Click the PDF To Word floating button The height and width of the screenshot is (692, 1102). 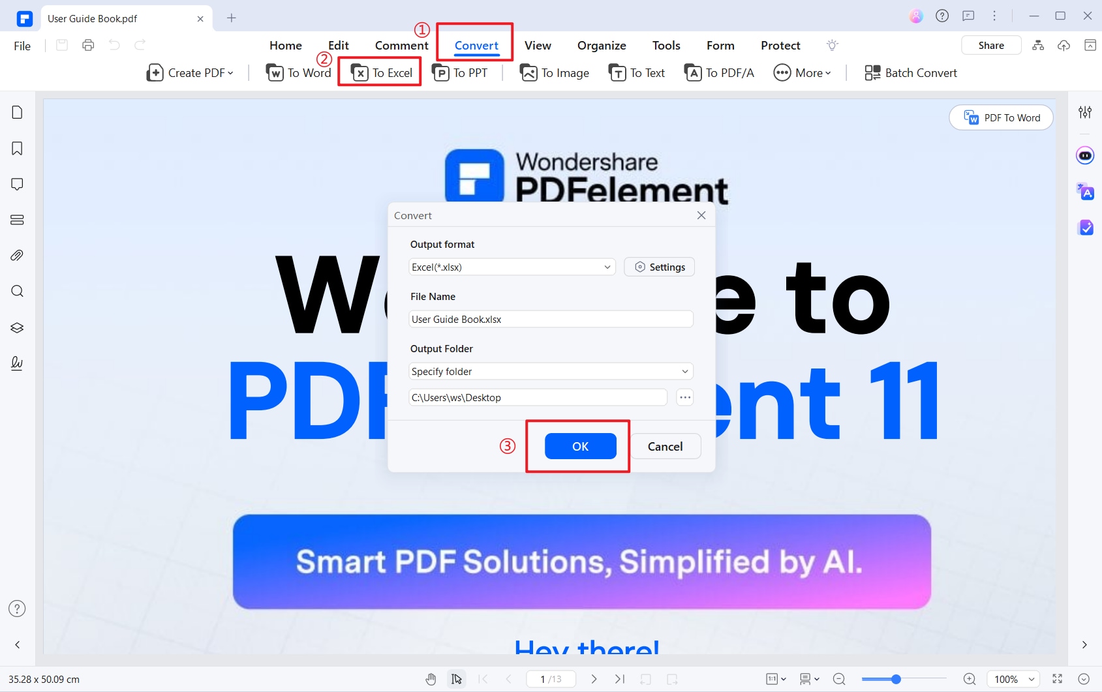(x=1002, y=117)
